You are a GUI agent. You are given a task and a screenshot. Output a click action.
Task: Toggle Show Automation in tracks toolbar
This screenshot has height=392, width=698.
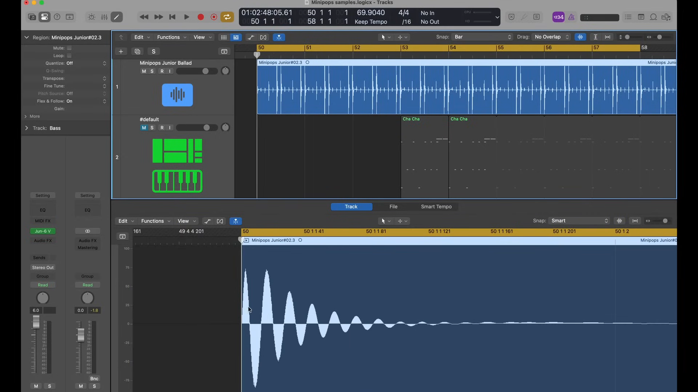tap(250, 37)
